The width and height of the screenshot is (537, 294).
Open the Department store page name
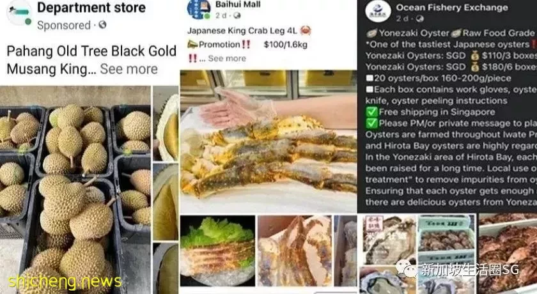tap(91, 8)
